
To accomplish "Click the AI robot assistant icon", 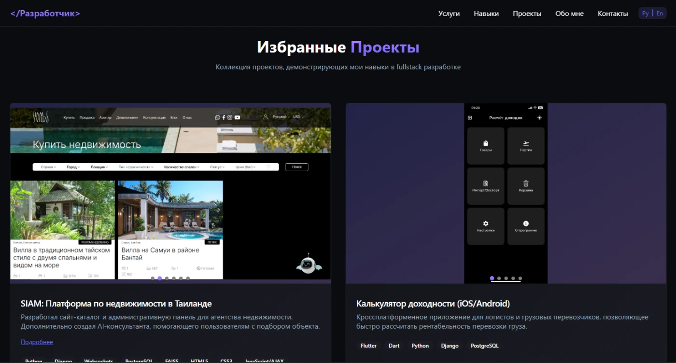I will coord(309,263).
